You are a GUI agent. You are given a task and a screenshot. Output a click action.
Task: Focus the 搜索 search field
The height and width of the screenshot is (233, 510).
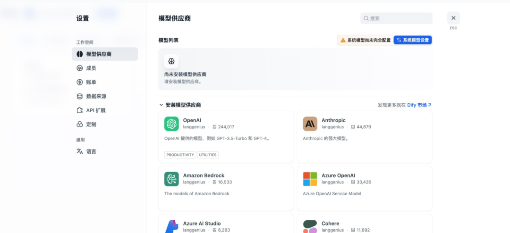pos(396,18)
